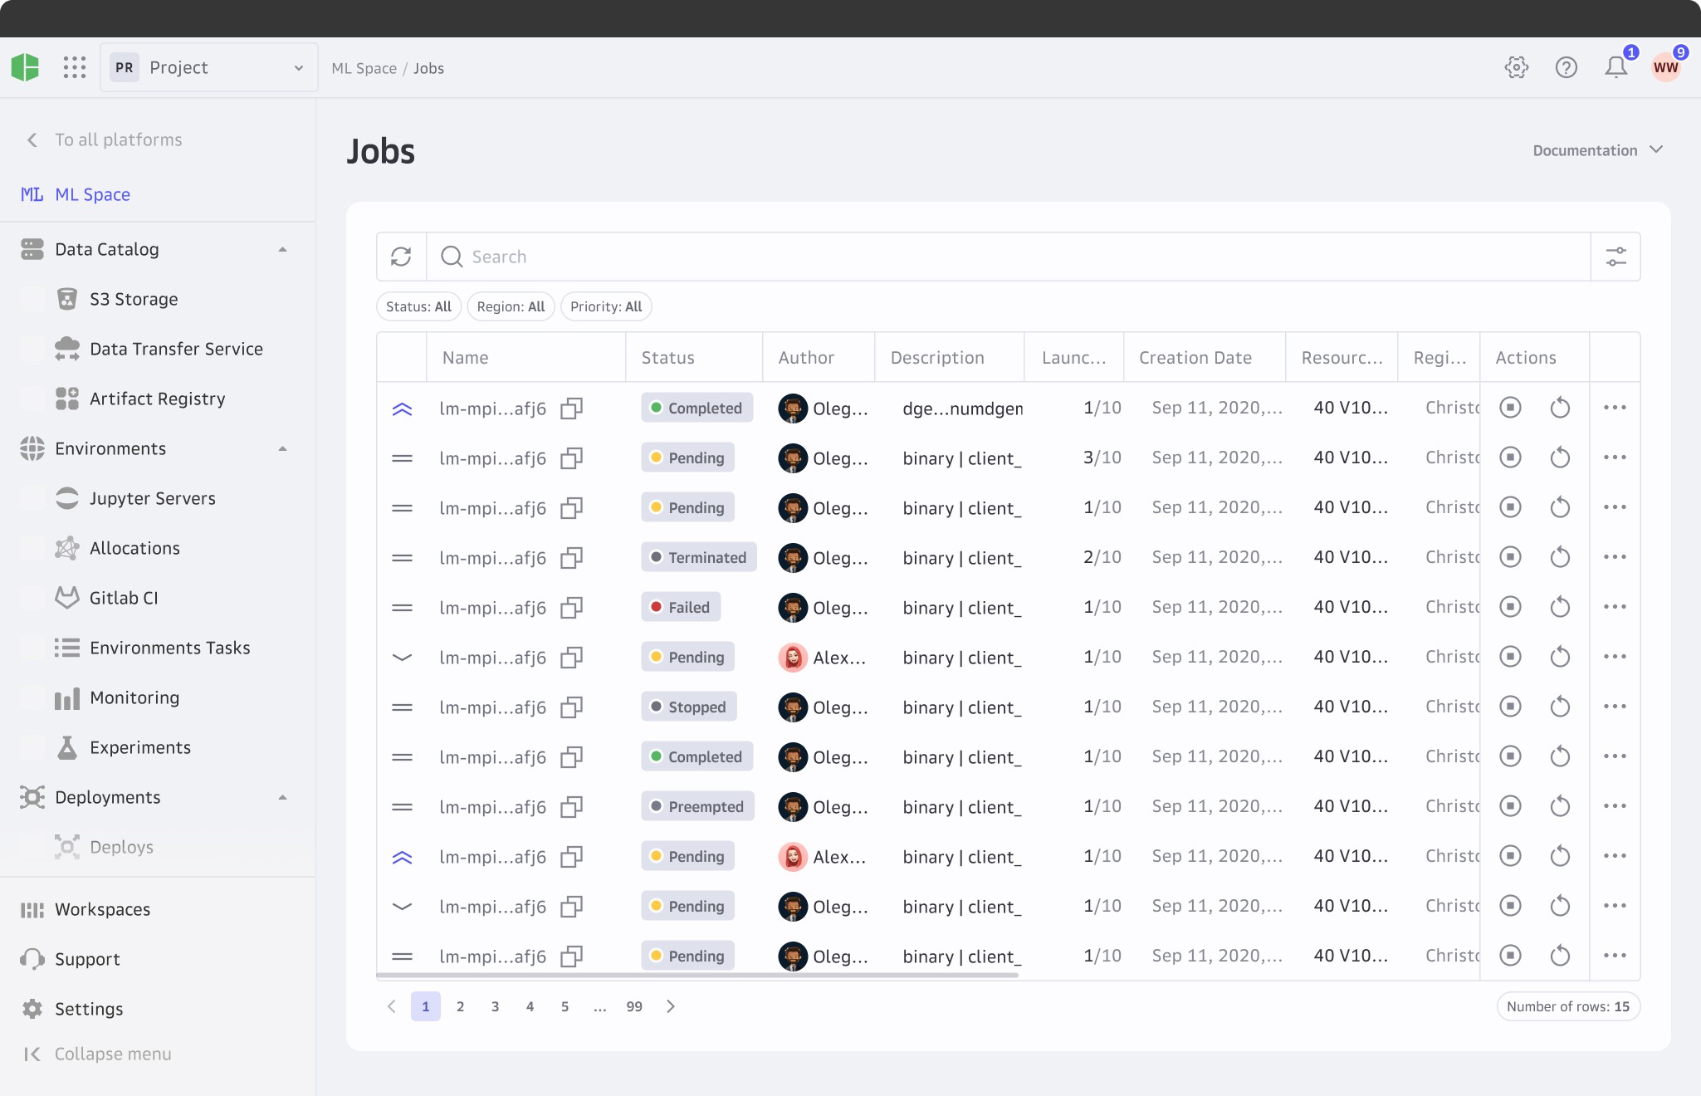1701x1096 pixels.
Task: Open the WW user avatar menu
Action: coord(1666,67)
